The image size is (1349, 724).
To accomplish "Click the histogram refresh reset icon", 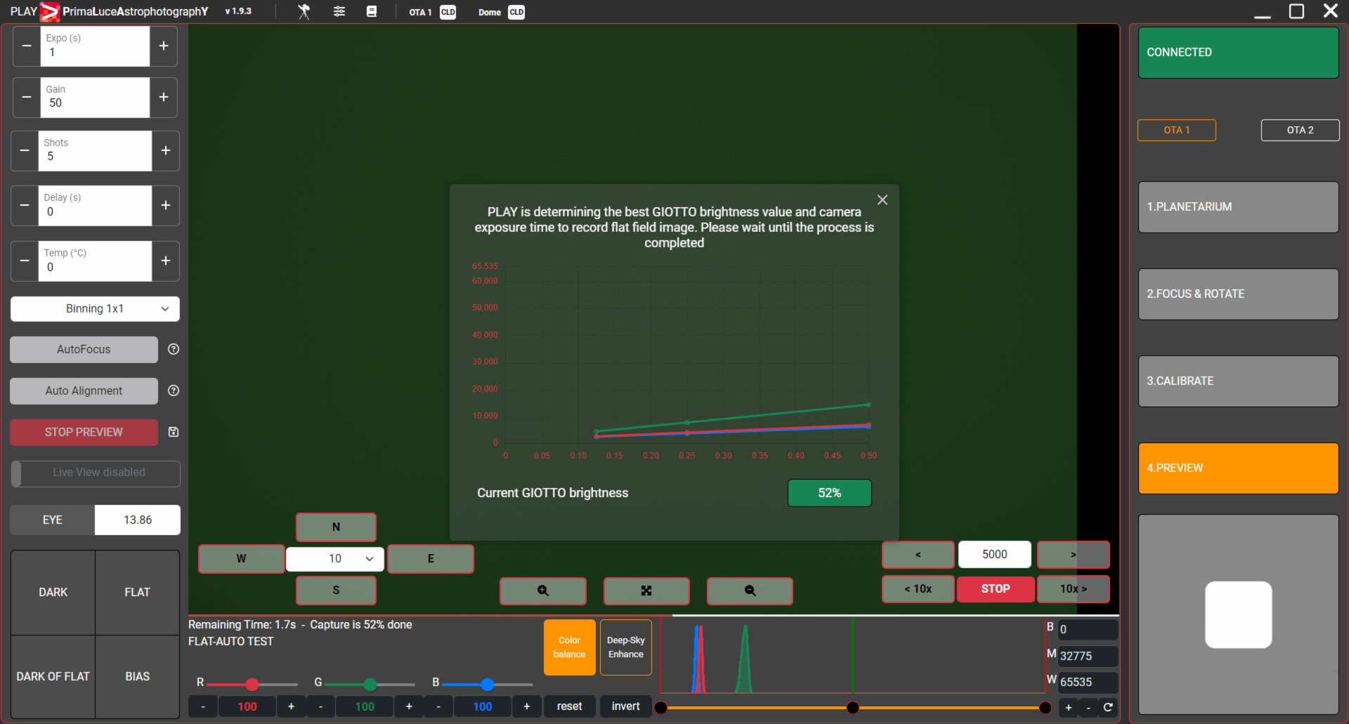I will (x=1108, y=707).
